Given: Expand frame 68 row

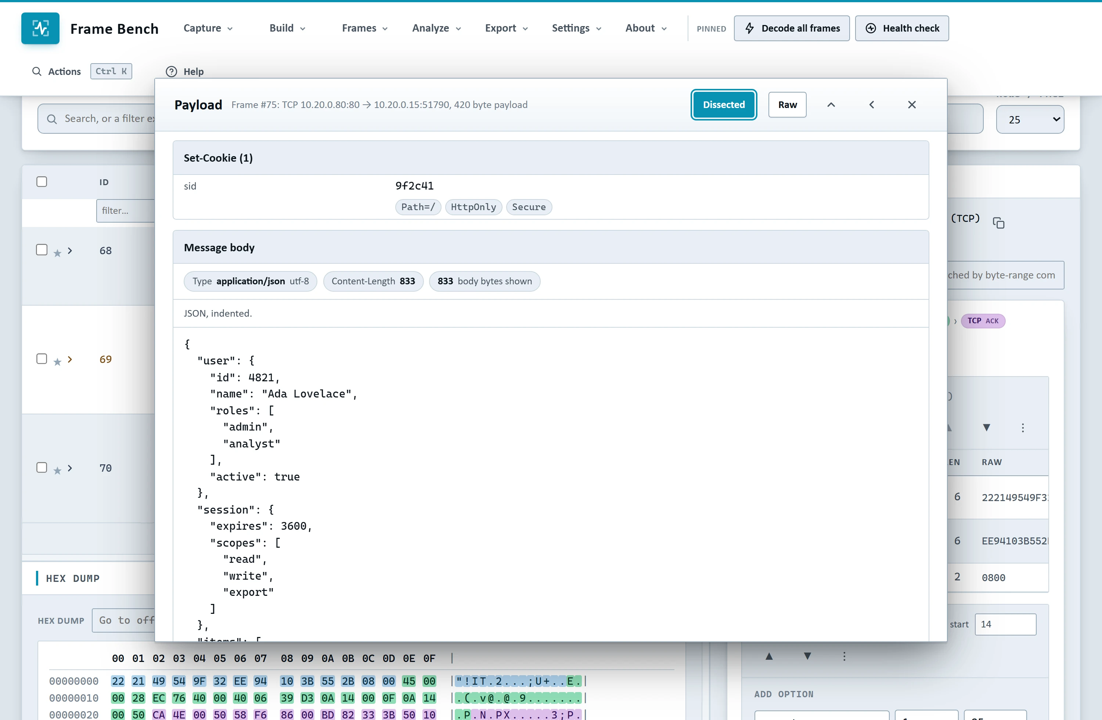Looking at the screenshot, I should (70, 251).
